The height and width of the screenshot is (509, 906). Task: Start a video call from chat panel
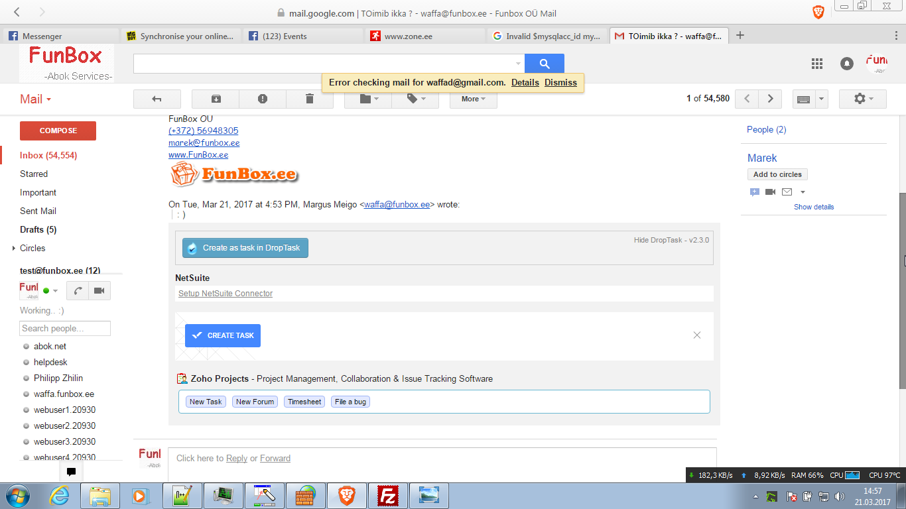[x=99, y=290]
